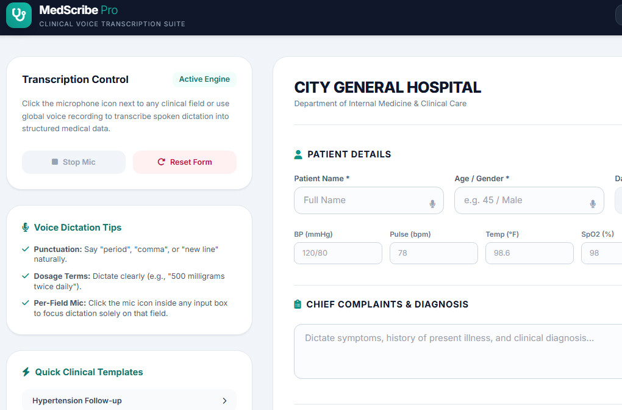Select the Temp (°F) input box
This screenshot has height=410, width=622.
pos(529,253)
